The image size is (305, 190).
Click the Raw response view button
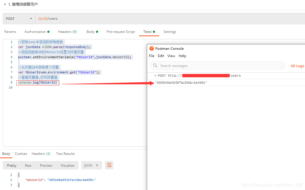[x=28, y=165]
